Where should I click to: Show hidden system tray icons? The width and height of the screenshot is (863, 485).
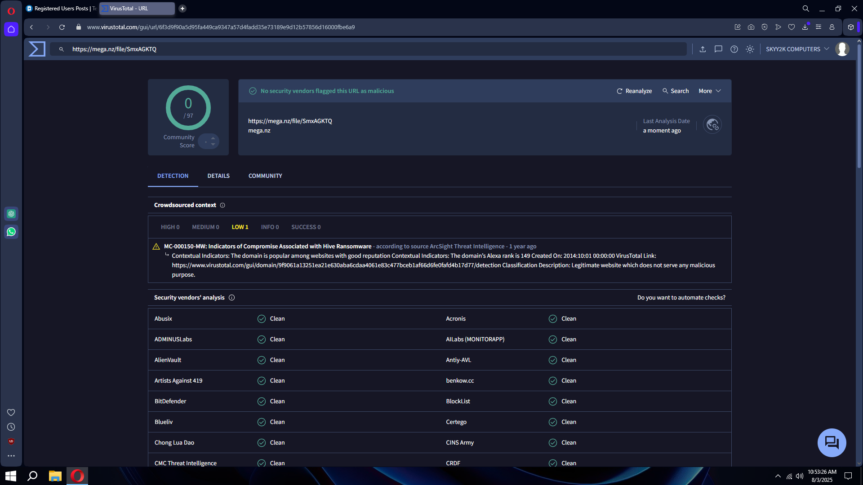point(778,476)
